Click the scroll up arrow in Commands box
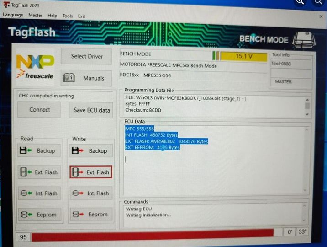This screenshot has height=247, width=327. coord(304,206)
